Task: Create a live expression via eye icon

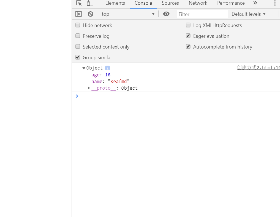Action: point(166,14)
